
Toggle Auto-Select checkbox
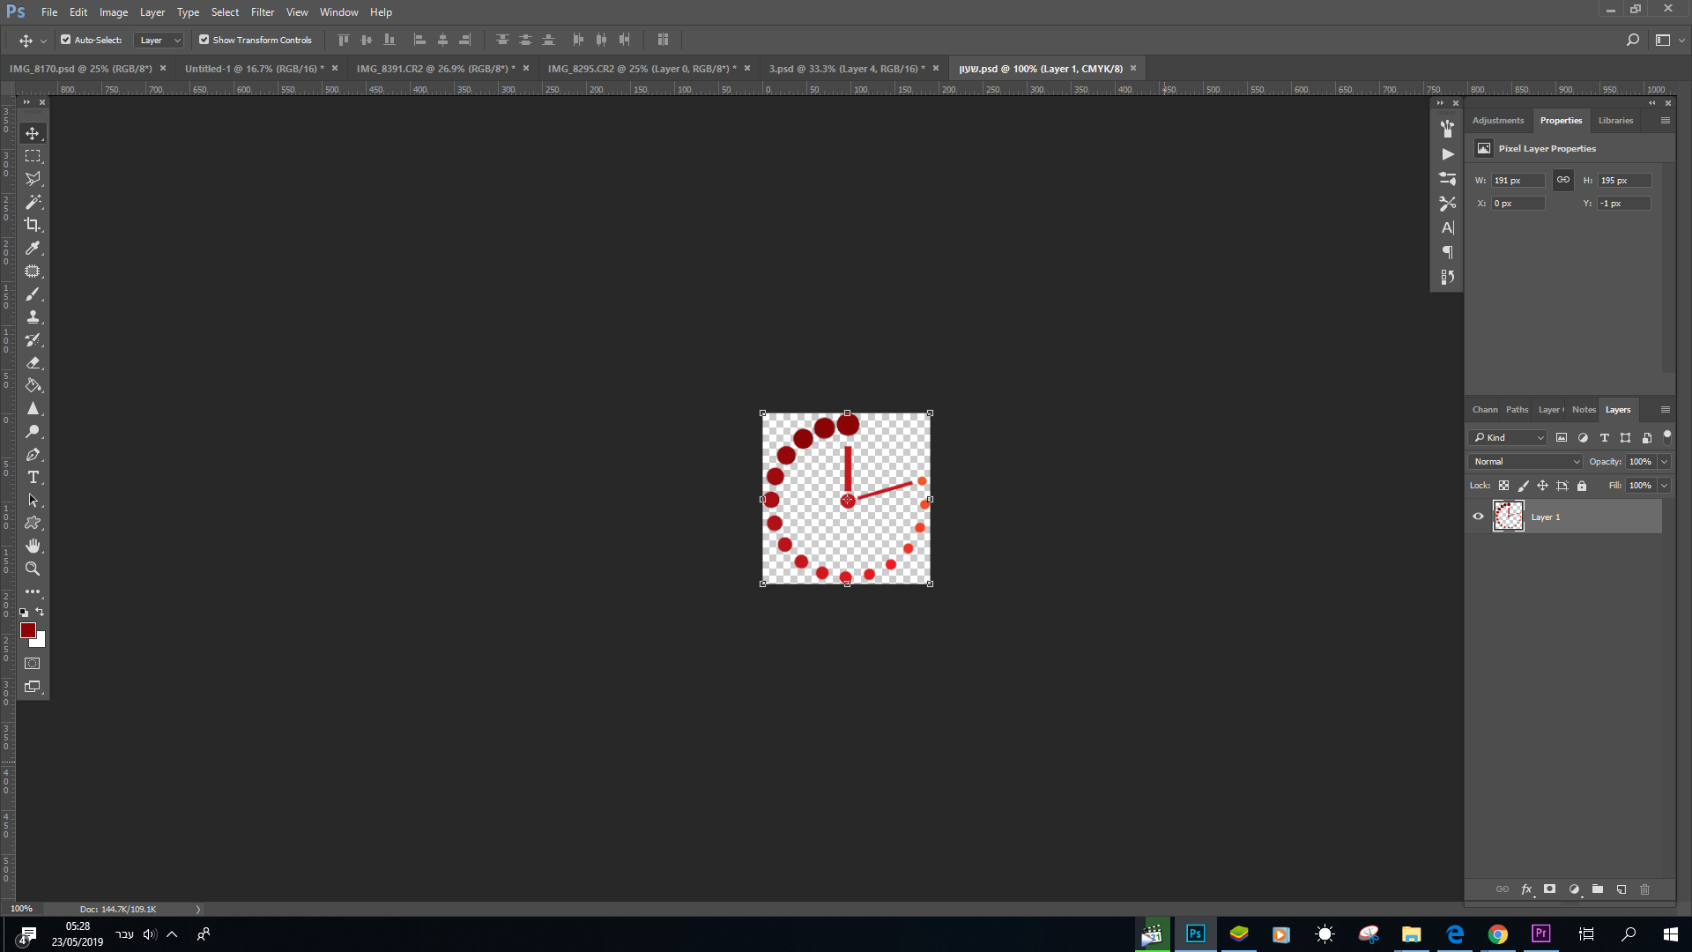[66, 40]
